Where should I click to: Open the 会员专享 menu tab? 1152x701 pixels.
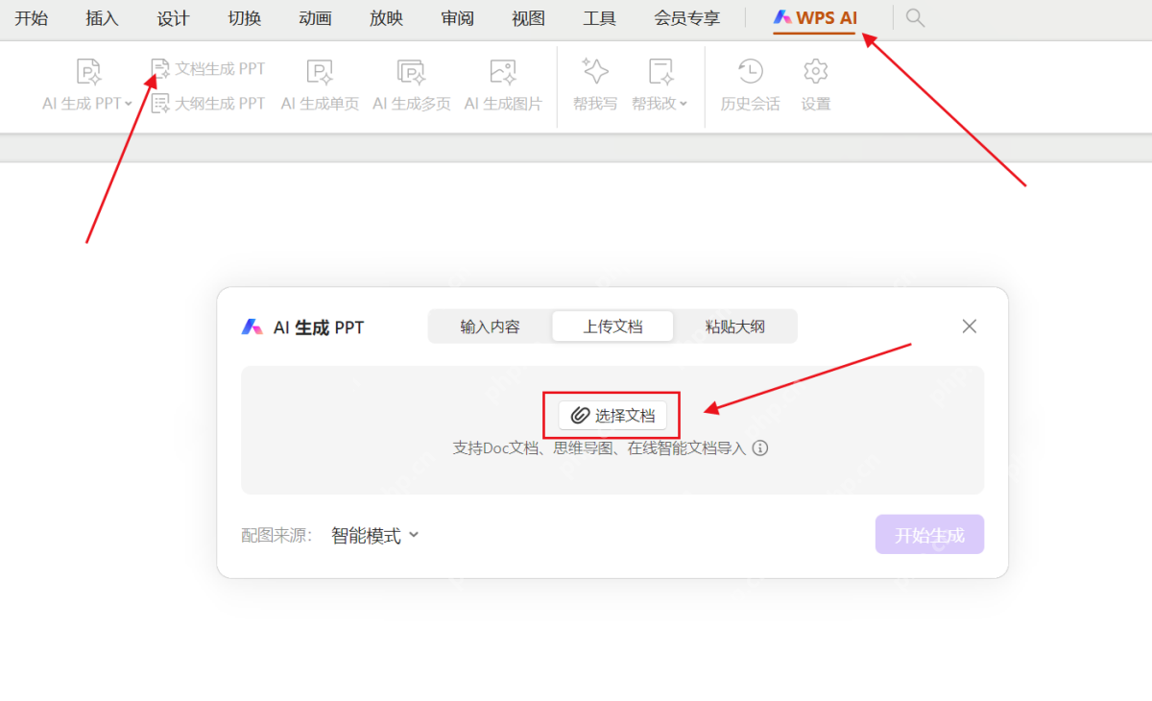click(686, 18)
